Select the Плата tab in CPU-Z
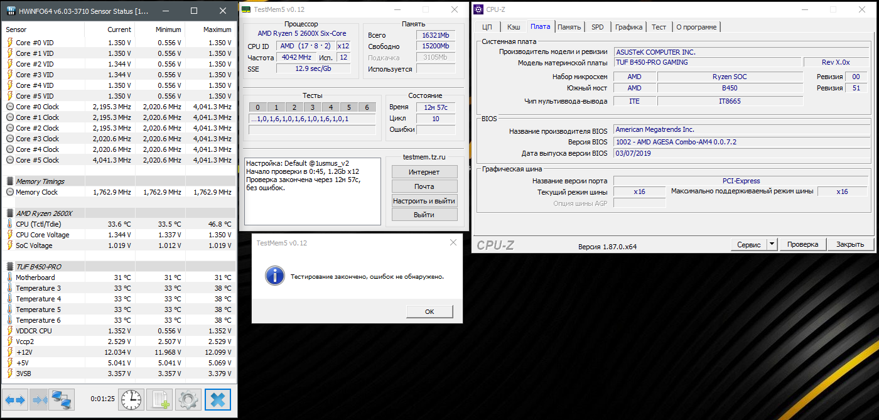This screenshot has height=420, width=879. (x=540, y=26)
